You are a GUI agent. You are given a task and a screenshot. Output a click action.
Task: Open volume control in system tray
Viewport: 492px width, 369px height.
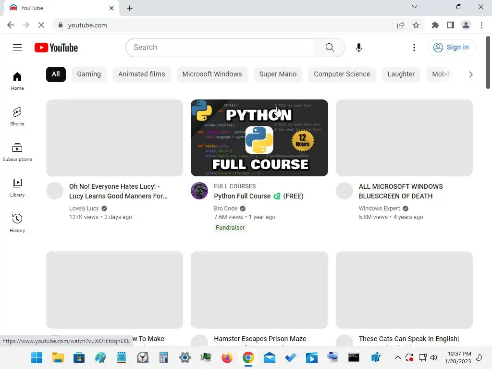(x=434, y=357)
